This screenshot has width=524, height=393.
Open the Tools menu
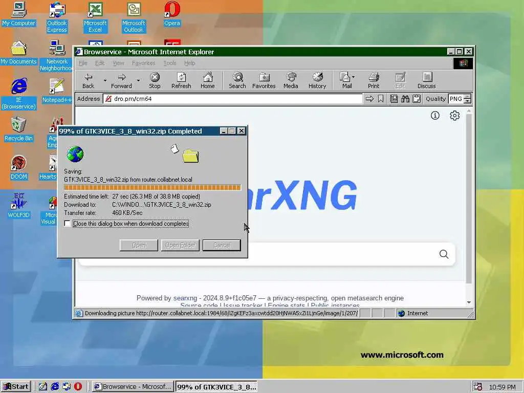pos(170,63)
